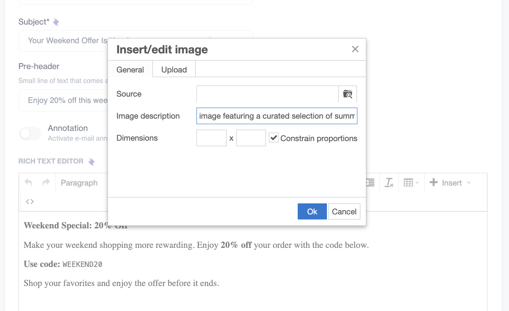
Task: Click the undo icon in editor toolbar
Action: 28,183
